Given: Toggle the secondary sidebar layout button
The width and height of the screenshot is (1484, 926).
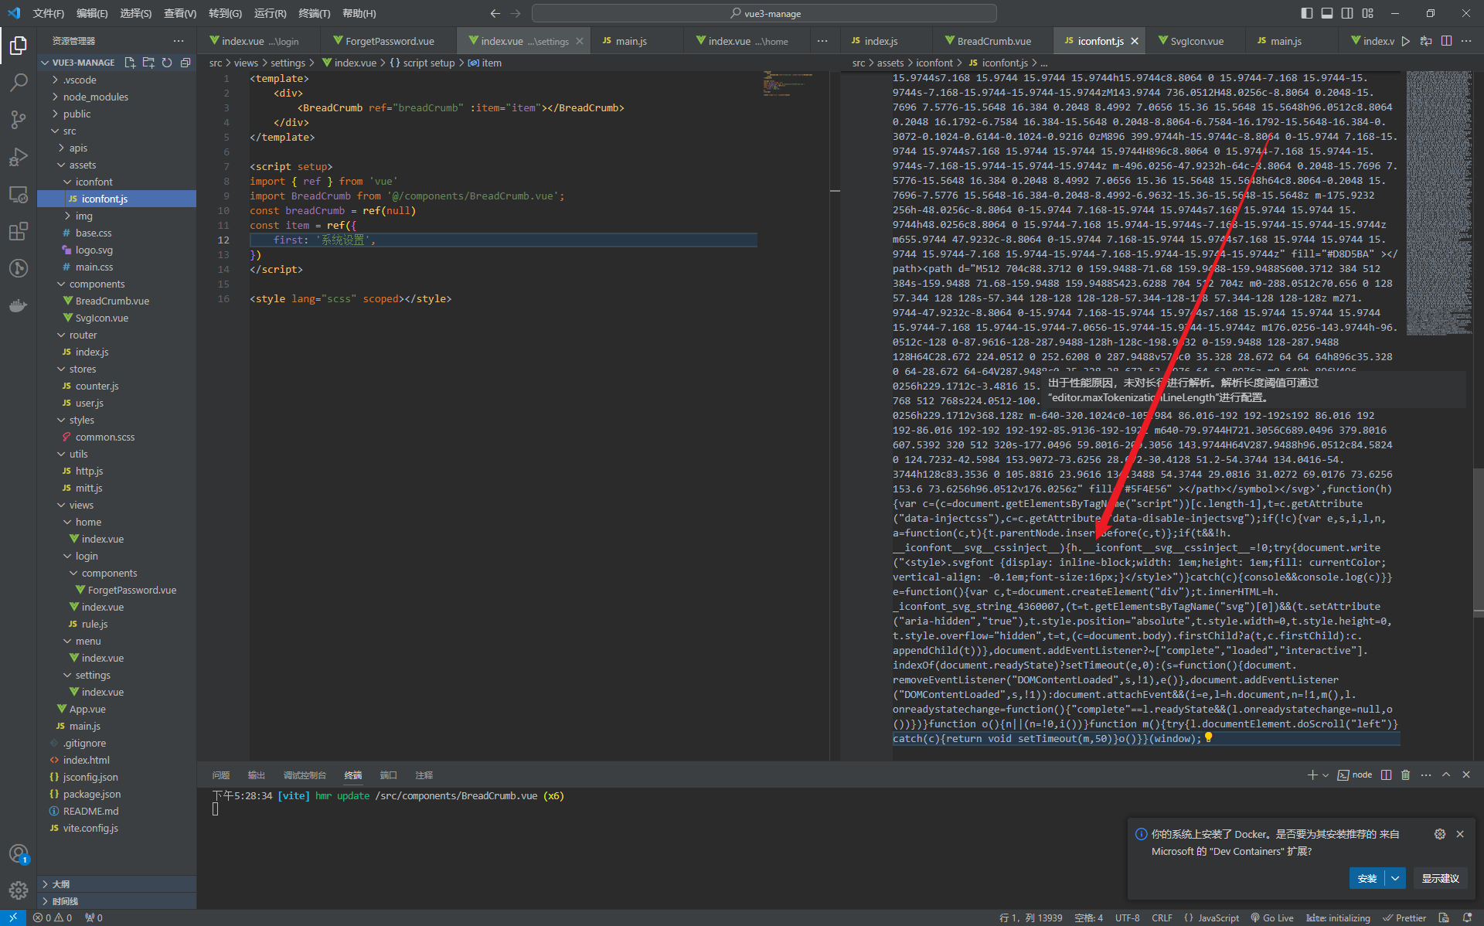Looking at the screenshot, I should pyautogui.click(x=1347, y=13).
